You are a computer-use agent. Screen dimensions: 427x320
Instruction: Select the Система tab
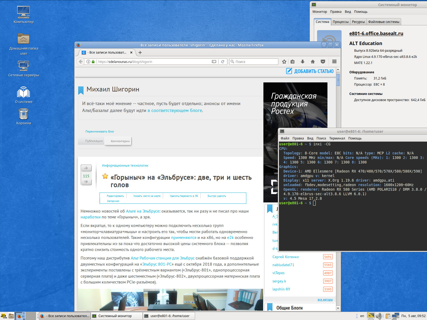(x=322, y=22)
